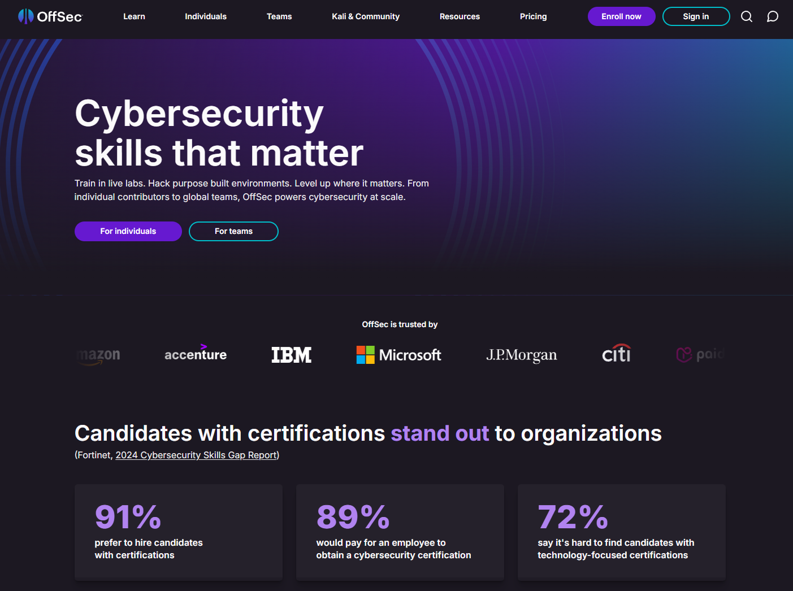Choose the For teams button
This screenshot has height=591, width=793.
click(233, 231)
